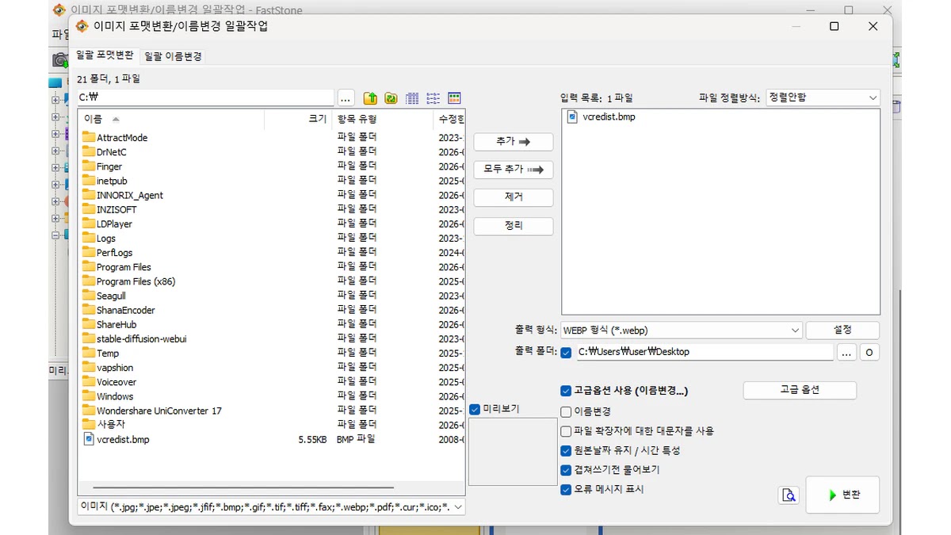This screenshot has width=951, height=535.
Task: Click the AttractMode folder icon
Action: point(89,137)
